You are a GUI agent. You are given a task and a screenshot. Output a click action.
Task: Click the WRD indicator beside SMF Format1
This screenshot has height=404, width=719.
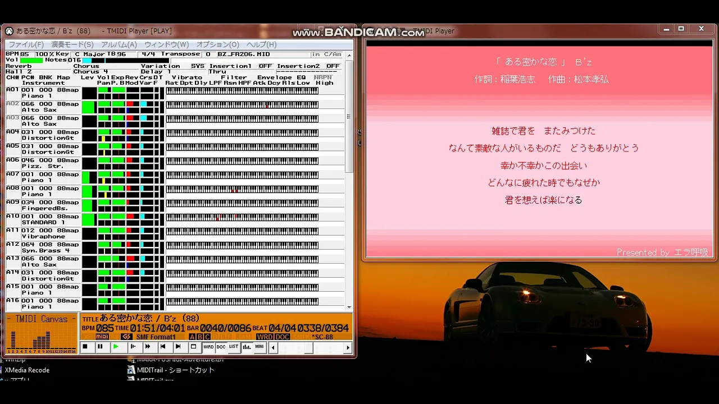coord(265,337)
